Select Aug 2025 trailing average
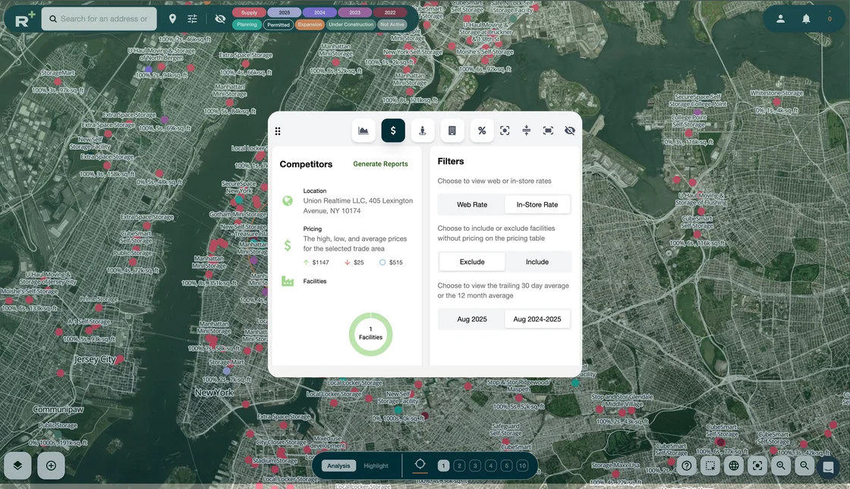The width and height of the screenshot is (850, 489). click(x=472, y=320)
